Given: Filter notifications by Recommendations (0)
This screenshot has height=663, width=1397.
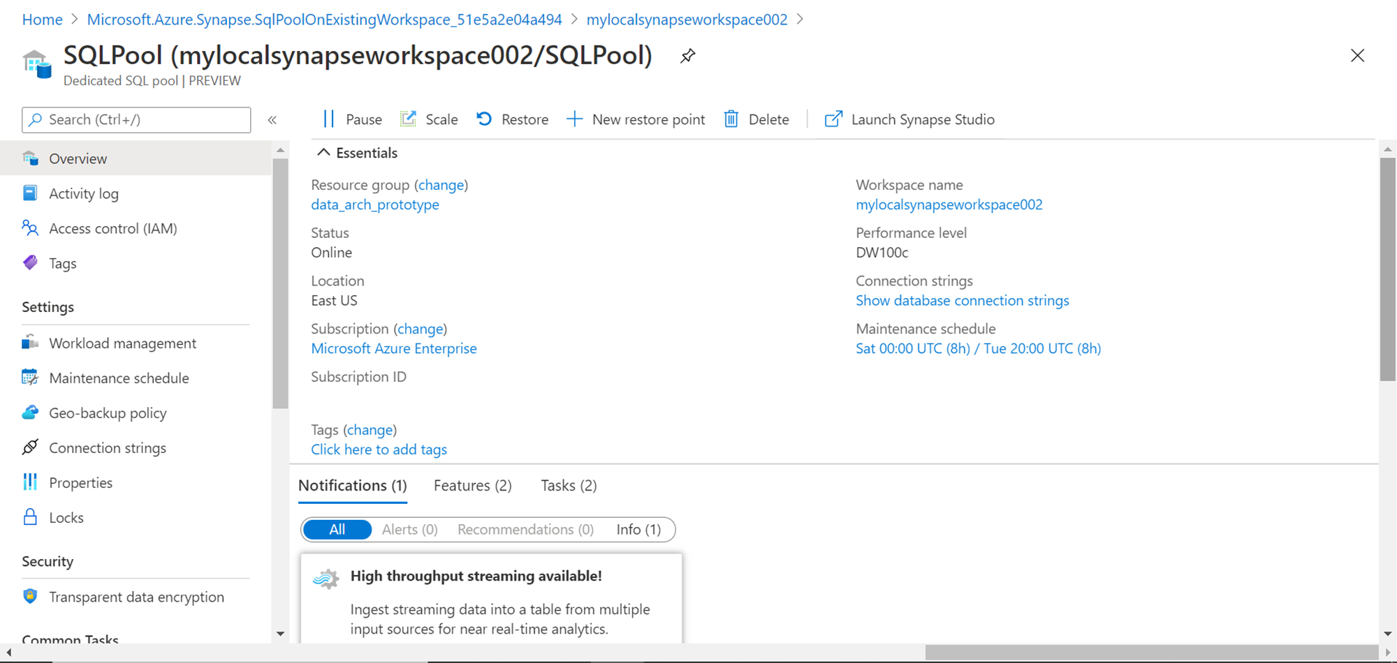Looking at the screenshot, I should click(x=526, y=530).
